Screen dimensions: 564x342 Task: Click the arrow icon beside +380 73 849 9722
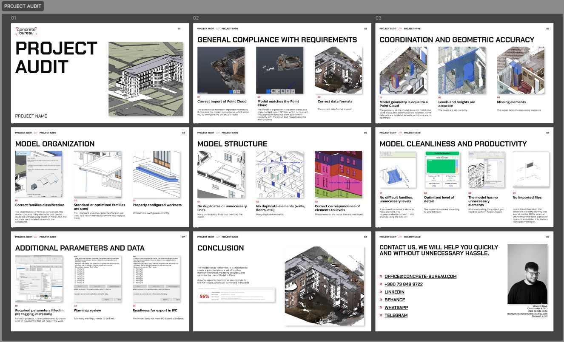point(381,284)
